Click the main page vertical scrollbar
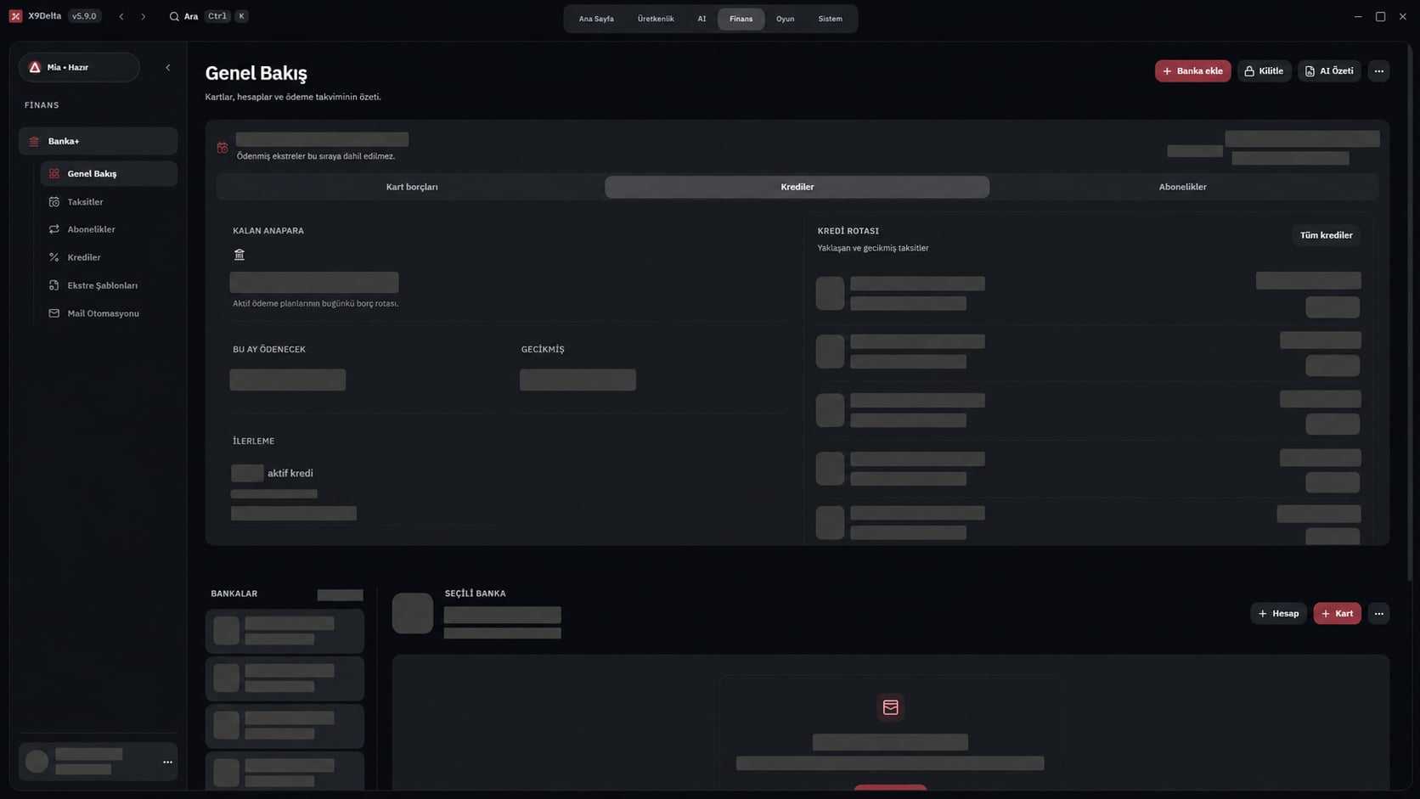Image resolution: width=1420 pixels, height=799 pixels. pyautogui.click(x=1409, y=311)
